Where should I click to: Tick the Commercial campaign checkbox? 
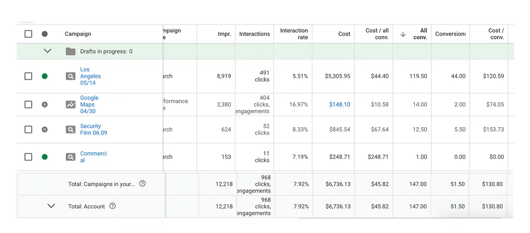click(x=28, y=157)
